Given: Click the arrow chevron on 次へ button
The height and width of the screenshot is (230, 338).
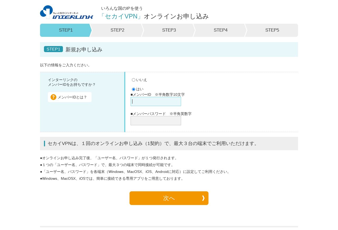Looking at the screenshot, I should click(203, 198).
